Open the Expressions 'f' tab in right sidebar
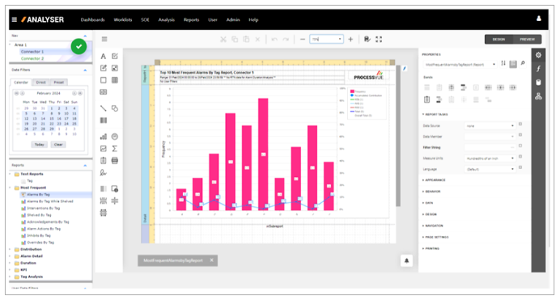Viewport: 560px width, 300px height. pyautogui.click(x=538, y=68)
